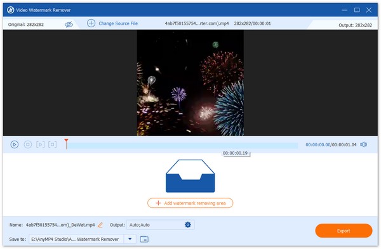Open Change Source File link
This screenshot has width=381, height=249.
pyautogui.click(x=118, y=23)
